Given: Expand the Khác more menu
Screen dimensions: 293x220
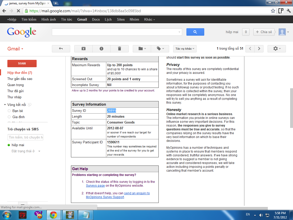Looking at the screenshot, I should [x=150, y=19].
